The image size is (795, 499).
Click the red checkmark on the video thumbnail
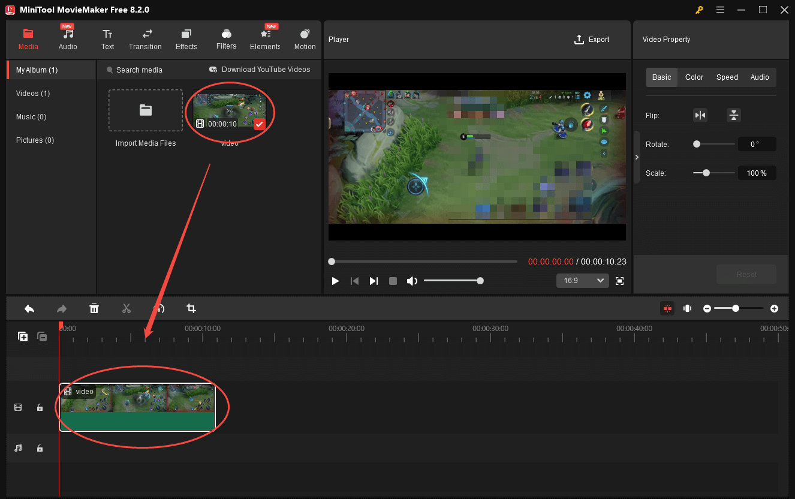259,124
